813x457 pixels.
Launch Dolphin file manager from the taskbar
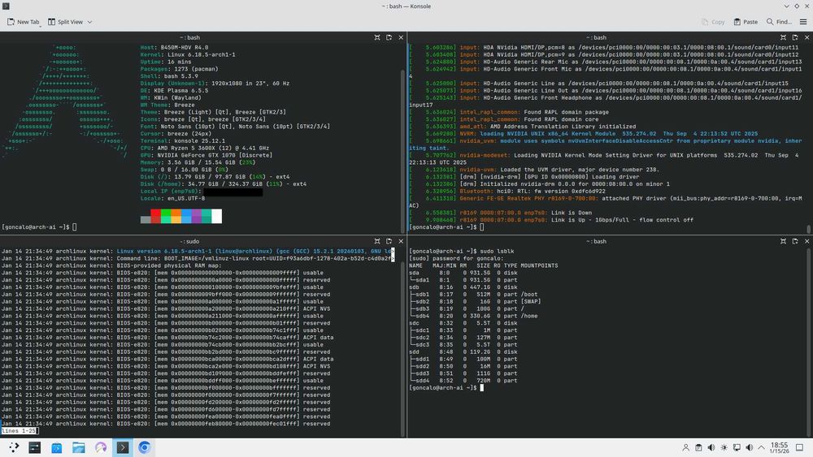click(x=79, y=447)
